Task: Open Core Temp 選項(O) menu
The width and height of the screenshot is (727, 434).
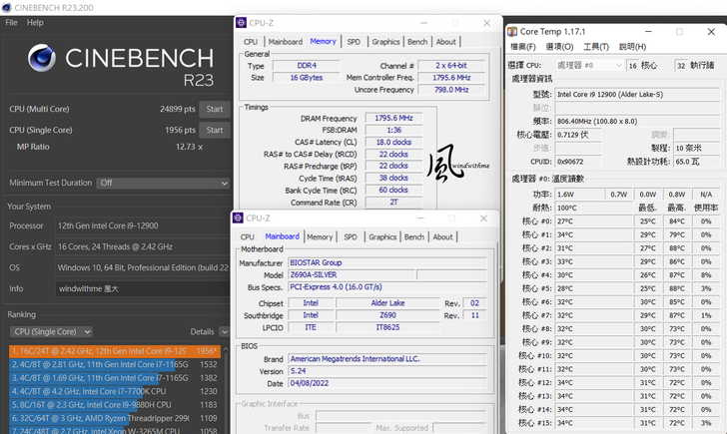Action: point(559,46)
